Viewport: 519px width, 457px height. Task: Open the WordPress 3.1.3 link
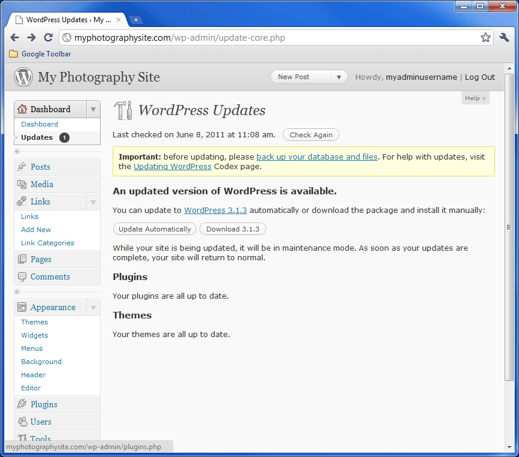click(216, 211)
